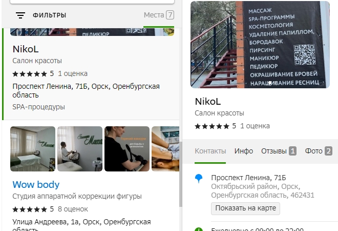Open NikoL listing title in results

26,50
